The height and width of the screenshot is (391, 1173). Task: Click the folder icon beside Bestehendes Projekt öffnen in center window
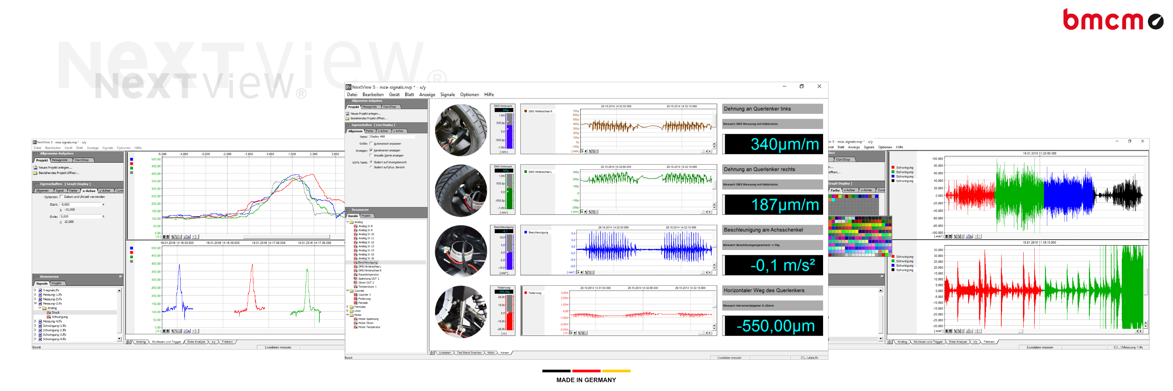[348, 118]
